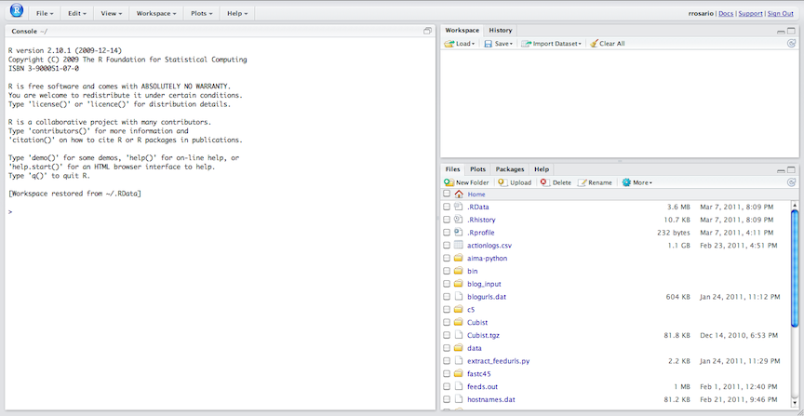
Task: Open the Help menu dropdown
Action: (x=237, y=13)
